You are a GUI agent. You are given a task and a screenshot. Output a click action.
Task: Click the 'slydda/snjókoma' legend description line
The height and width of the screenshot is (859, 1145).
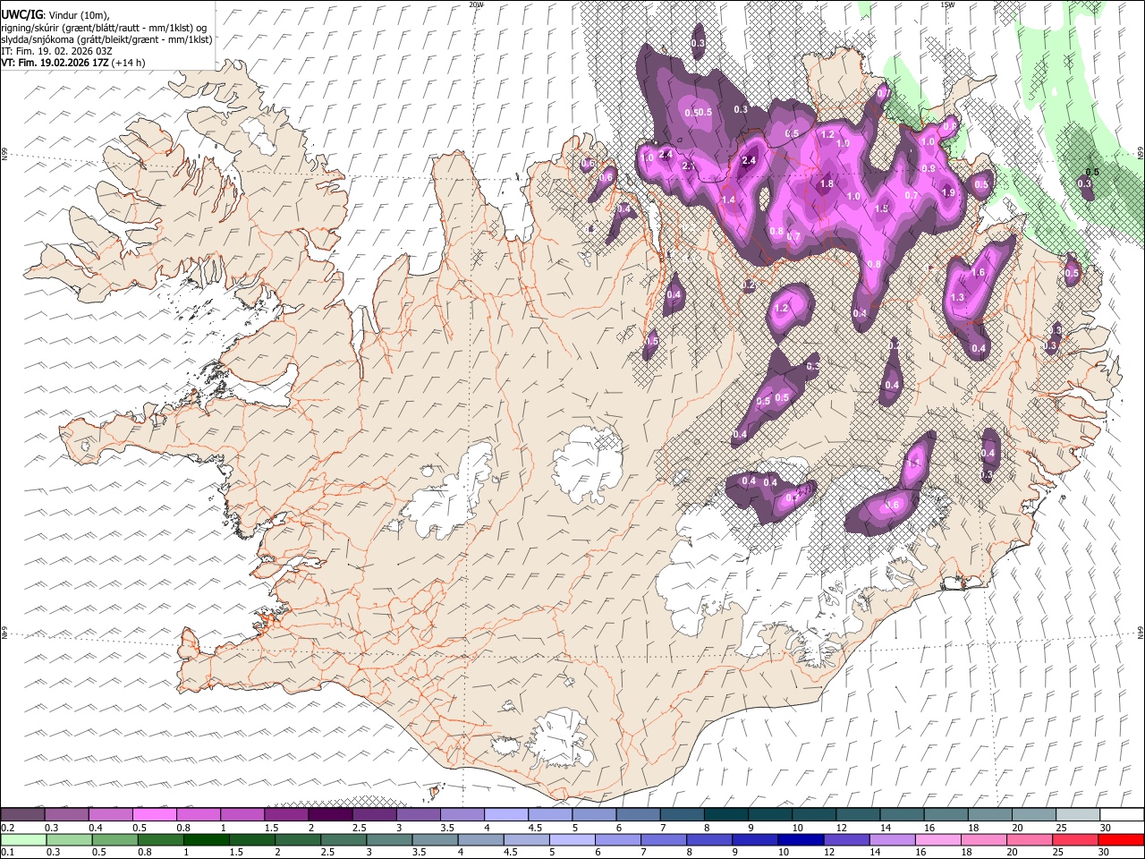[x=106, y=39]
